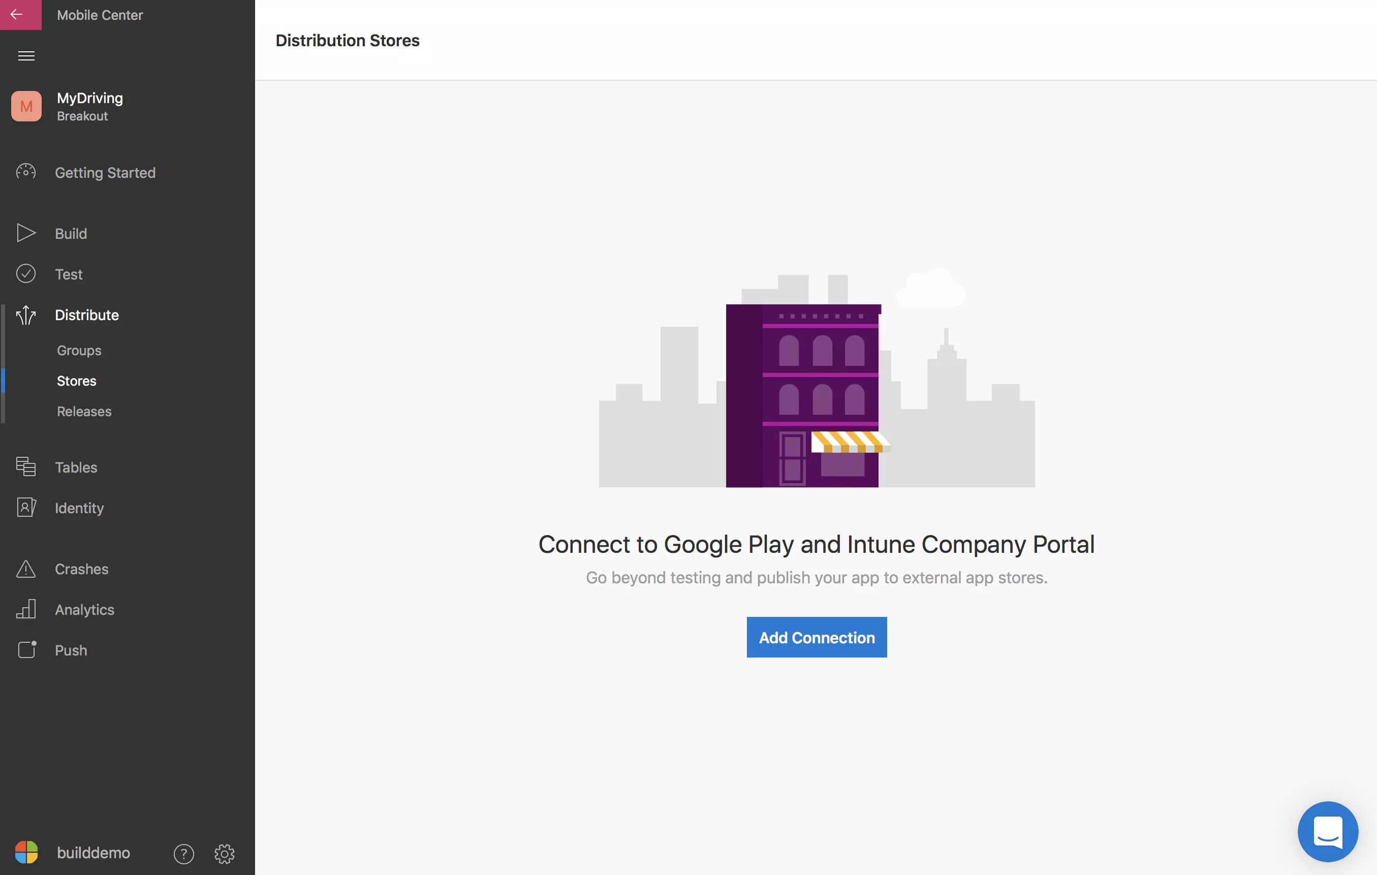The height and width of the screenshot is (875, 1377).
Task: Click the Distribute arrows icon
Action: [26, 315]
